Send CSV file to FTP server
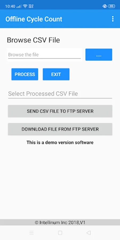 [60, 111]
